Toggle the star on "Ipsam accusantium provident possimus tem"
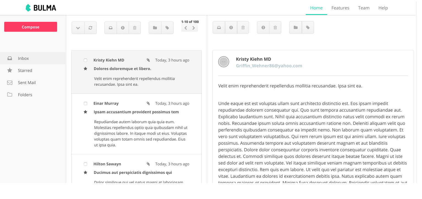 coord(85,112)
